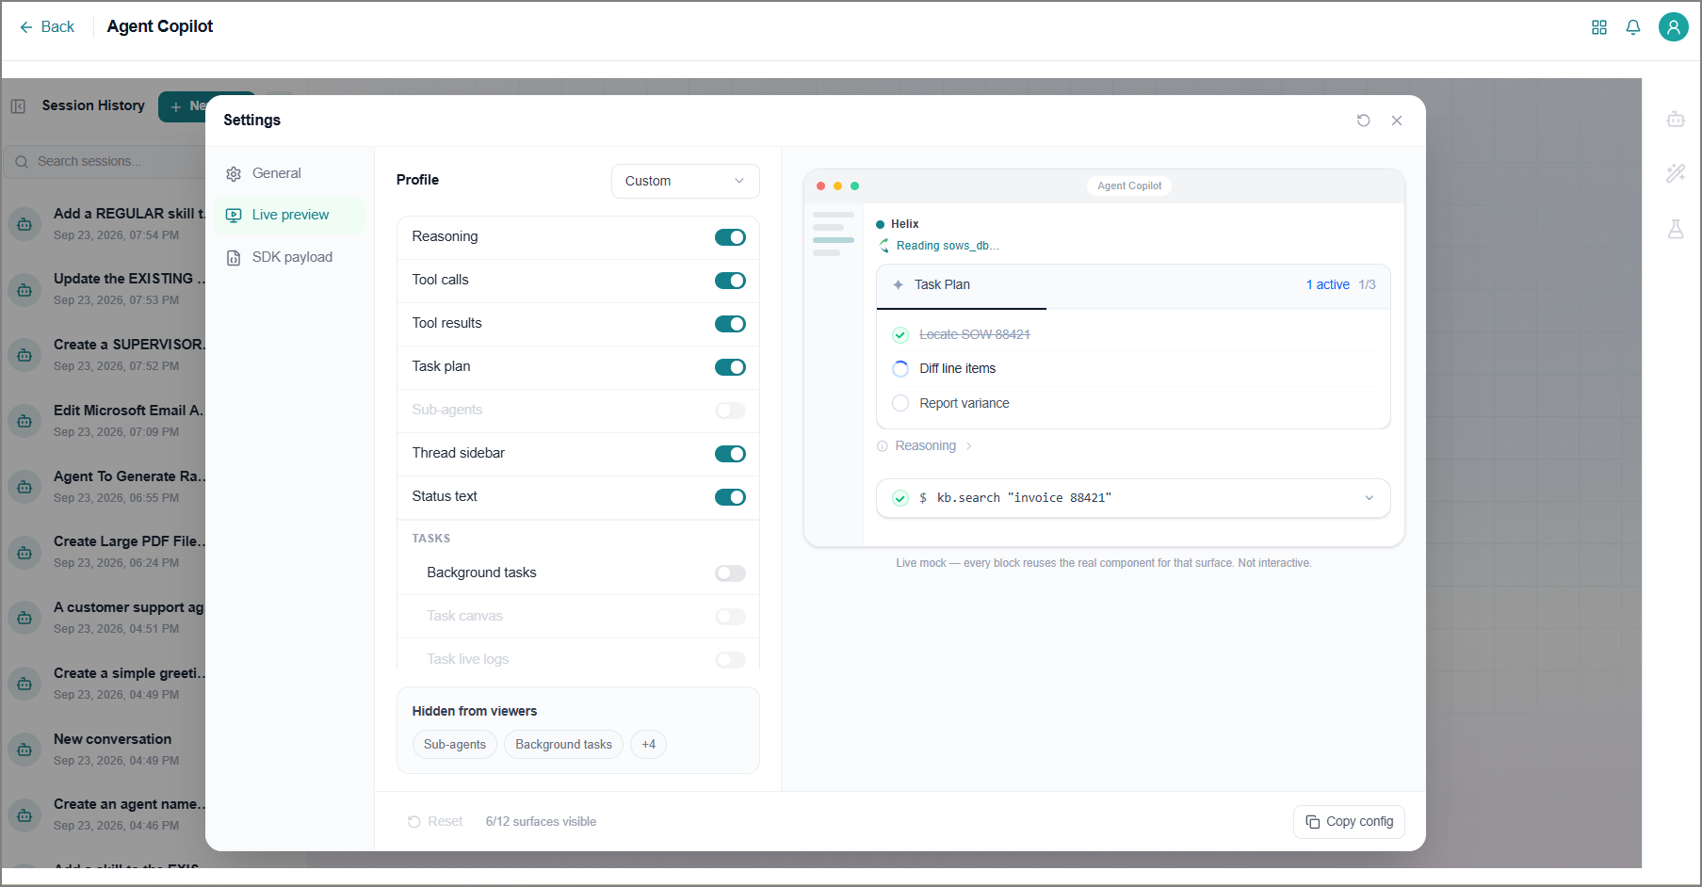Click the magic wand icon in right rail
1702x887 pixels.
pyautogui.click(x=1676, y=173)
